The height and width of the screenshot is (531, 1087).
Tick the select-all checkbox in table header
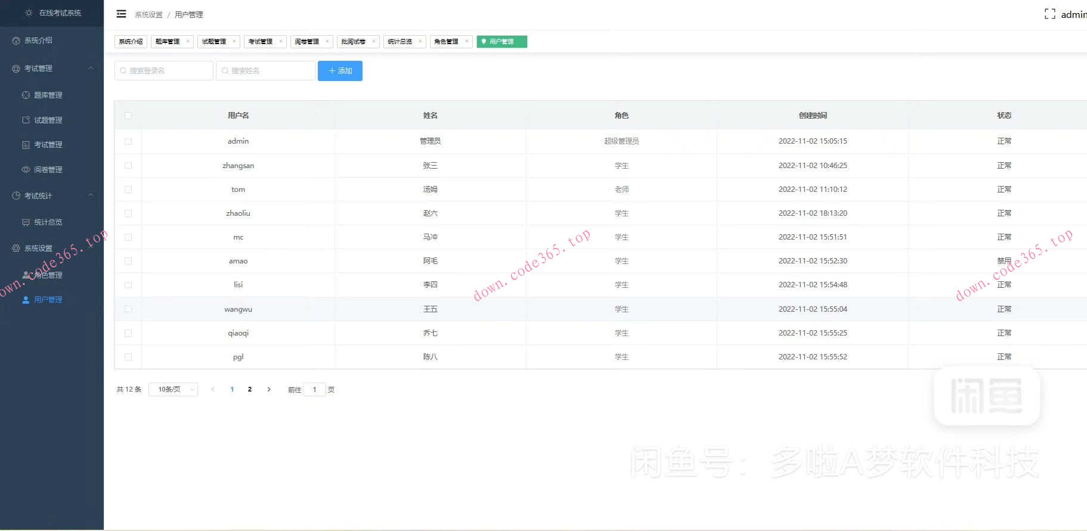point(128,116)
